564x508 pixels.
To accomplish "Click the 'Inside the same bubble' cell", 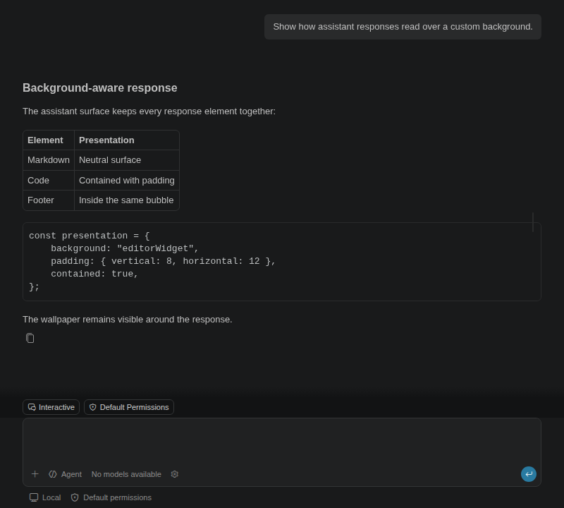I will coord(127,200).
